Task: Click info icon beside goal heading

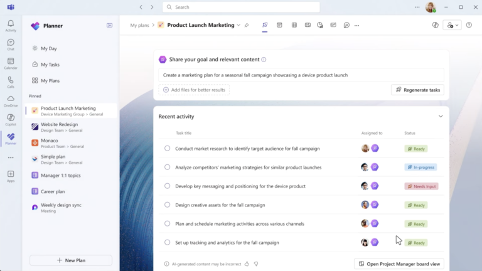Action: pyautogui.click(x=264, y=60)
